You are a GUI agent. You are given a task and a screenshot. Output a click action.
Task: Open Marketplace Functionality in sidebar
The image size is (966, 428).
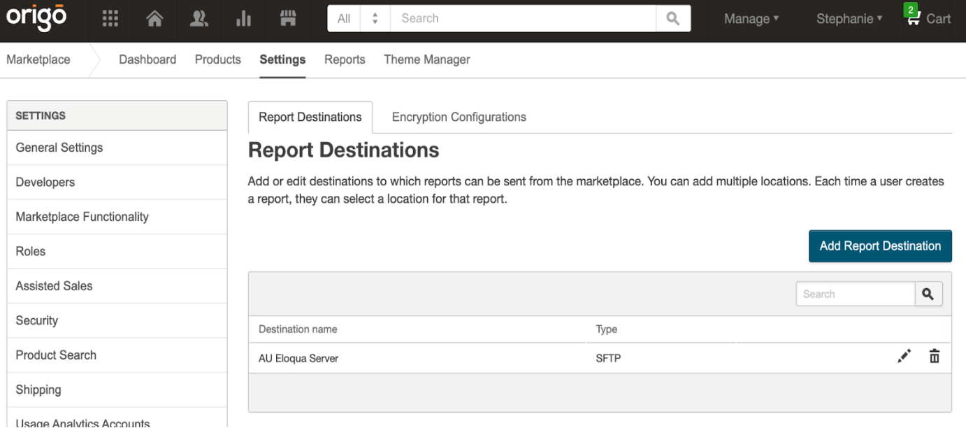coord(117,217)
